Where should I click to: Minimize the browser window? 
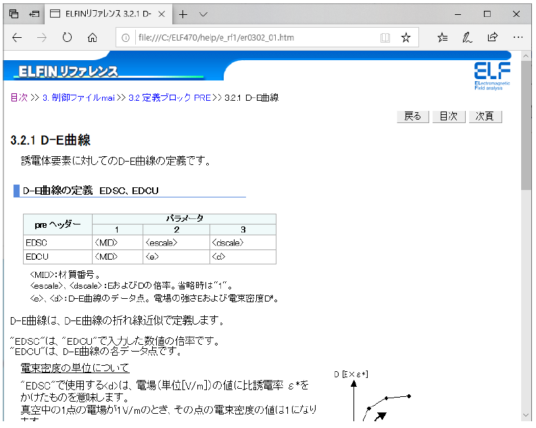pyautogui.click(x=458, y=14)
